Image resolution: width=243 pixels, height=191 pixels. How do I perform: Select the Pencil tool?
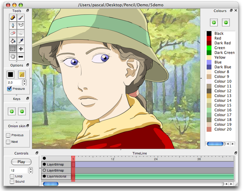[x=13, y=18]
